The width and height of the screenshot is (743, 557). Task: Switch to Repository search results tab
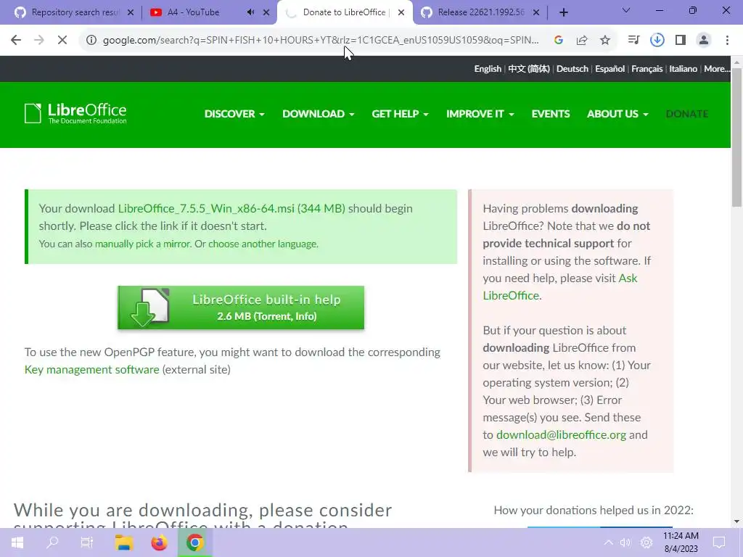click(75, 12)
